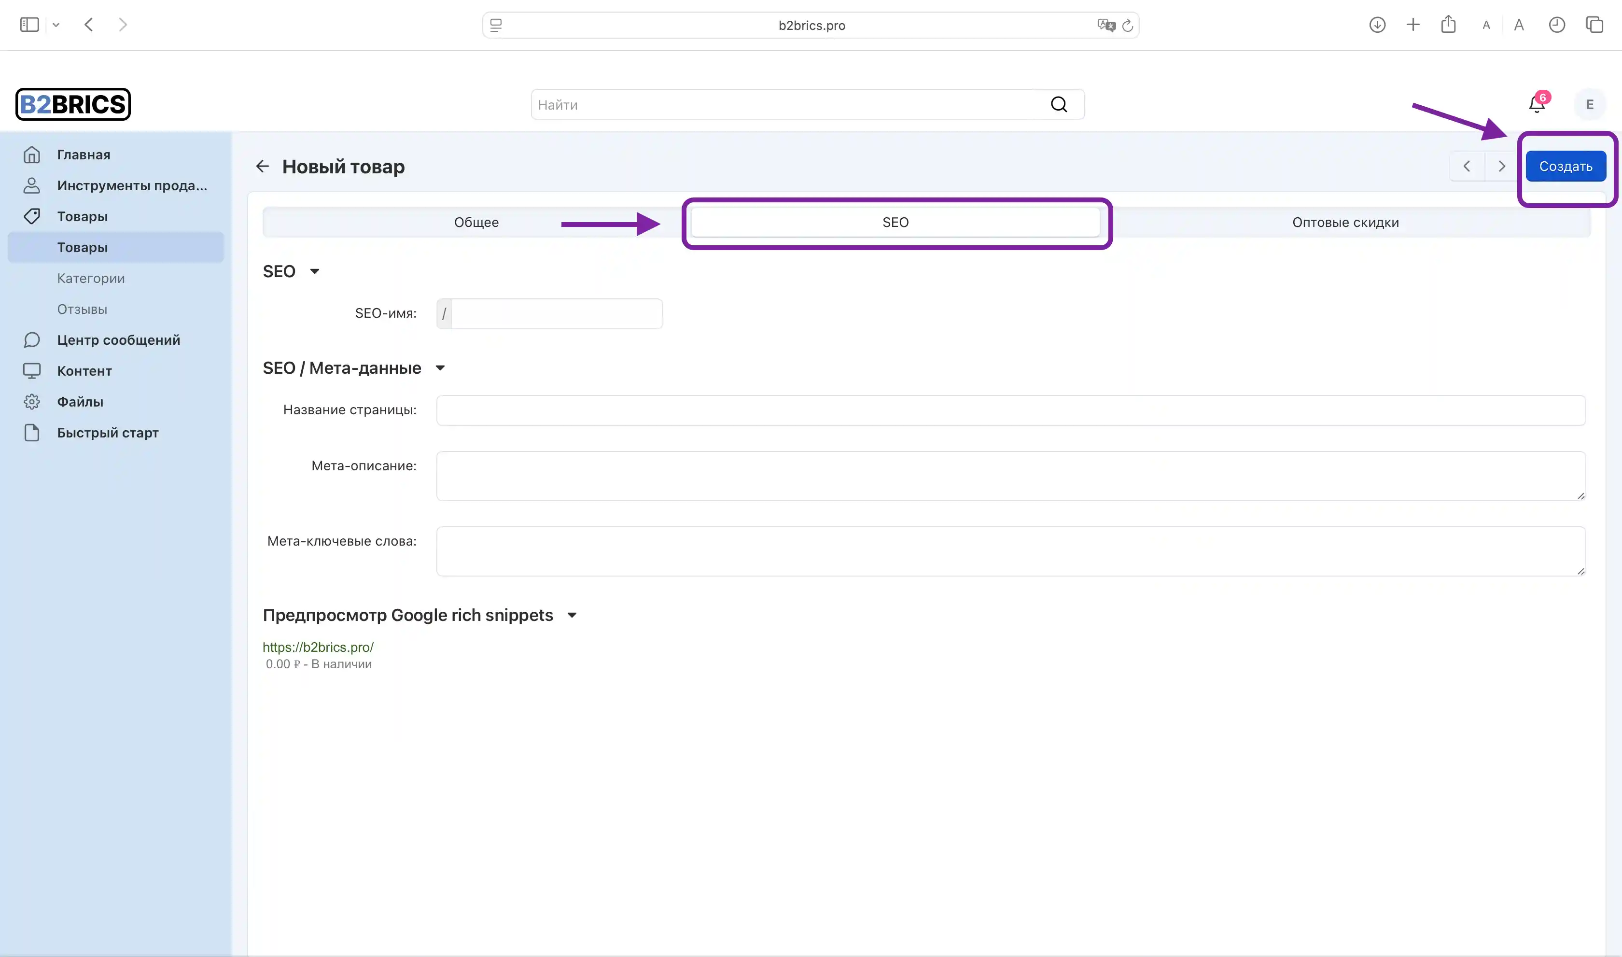Click the translate icon in address bar
This screenshot has height=957, width=1622.
coord(1106,25)
